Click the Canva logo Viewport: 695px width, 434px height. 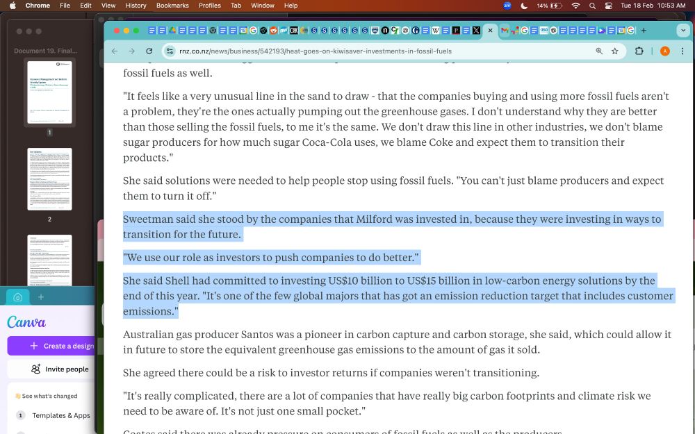pos(26,322)
